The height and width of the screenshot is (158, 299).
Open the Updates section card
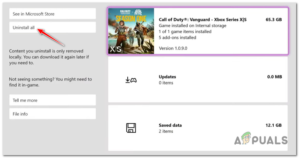(198, 79)
